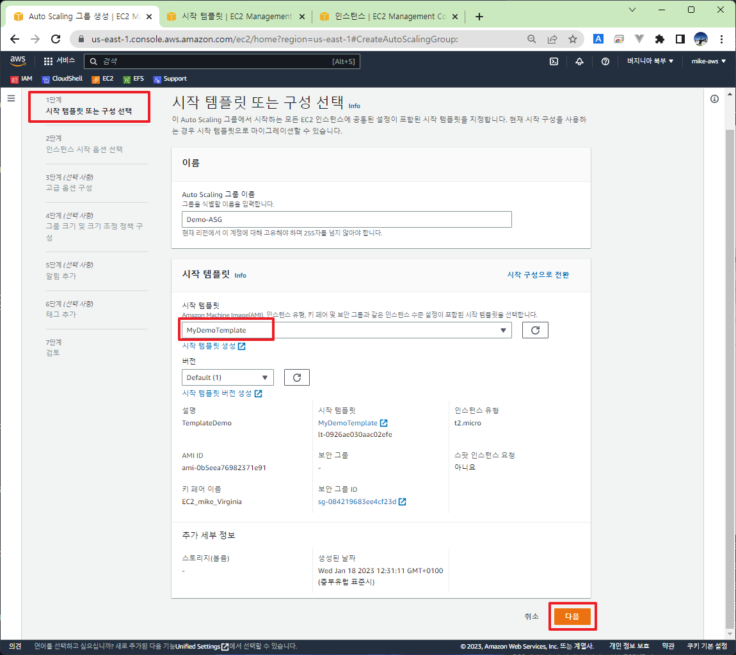Select step 1 시작 템플릿 또는 구성 선택
Viewport: 736px width, 655px height.
point(89,111)
